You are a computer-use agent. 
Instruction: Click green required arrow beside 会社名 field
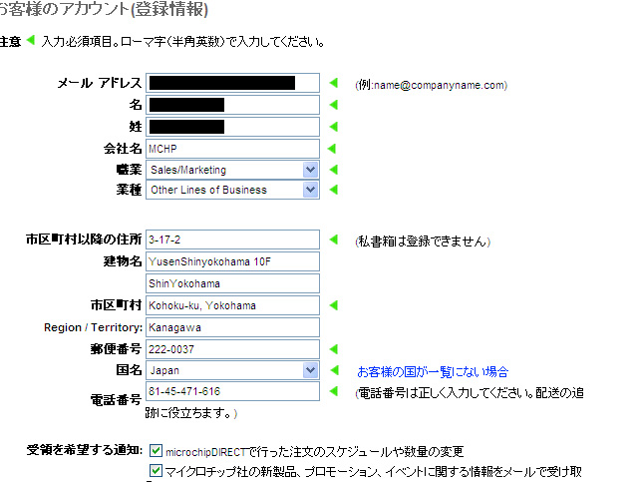(x=332, y=149)
